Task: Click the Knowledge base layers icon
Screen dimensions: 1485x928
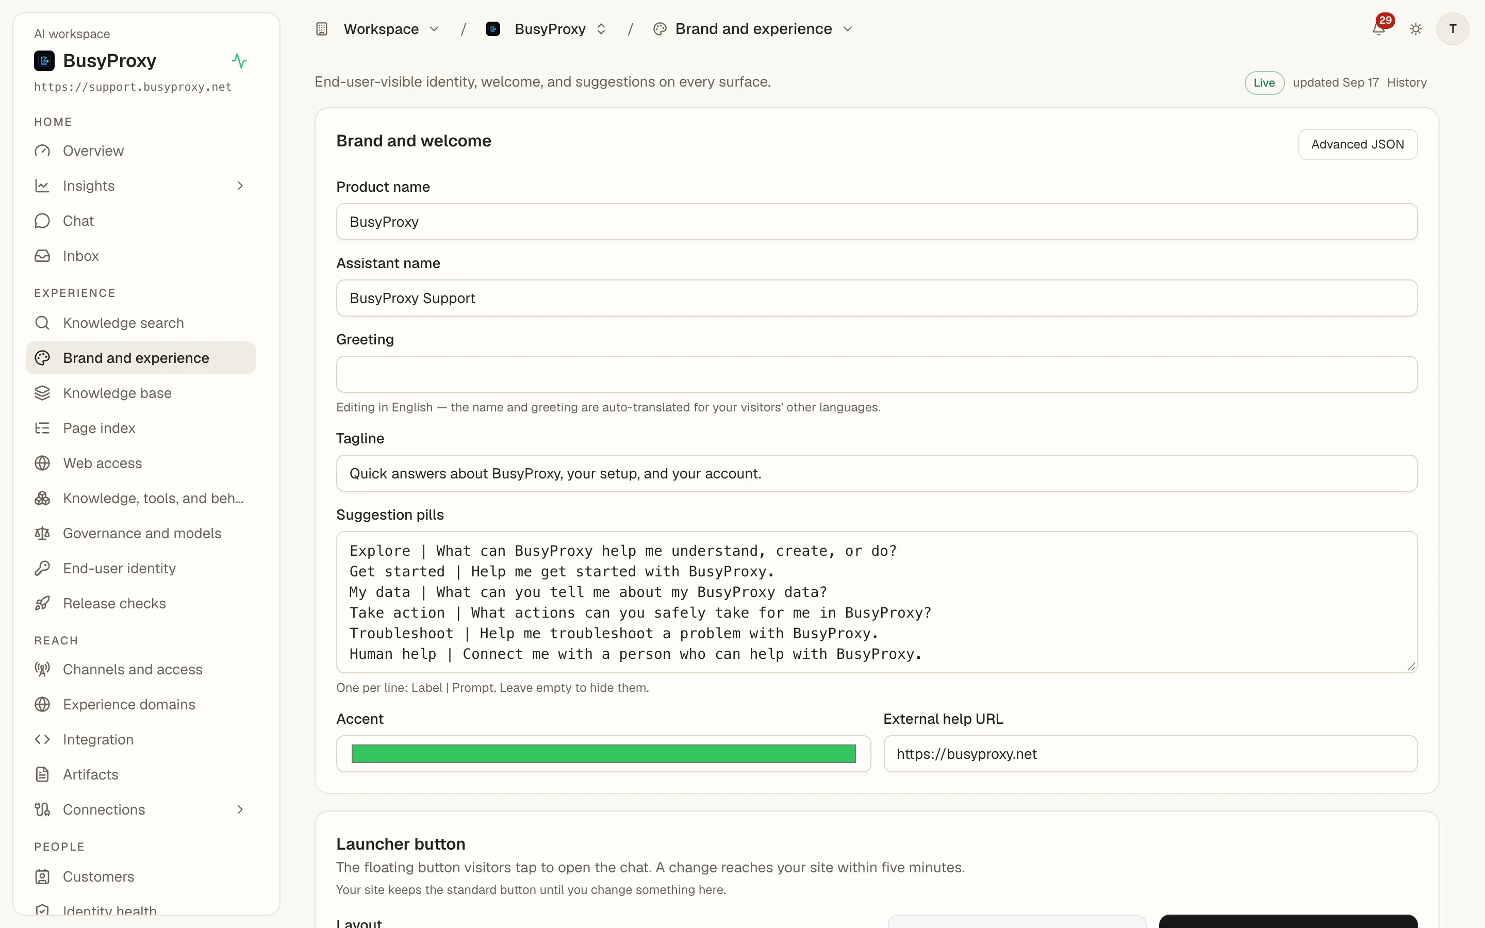Action: pyautogui.click(x=42, y=393)
